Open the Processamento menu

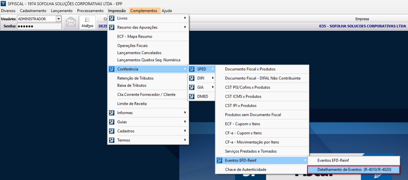tap(90, 11)
